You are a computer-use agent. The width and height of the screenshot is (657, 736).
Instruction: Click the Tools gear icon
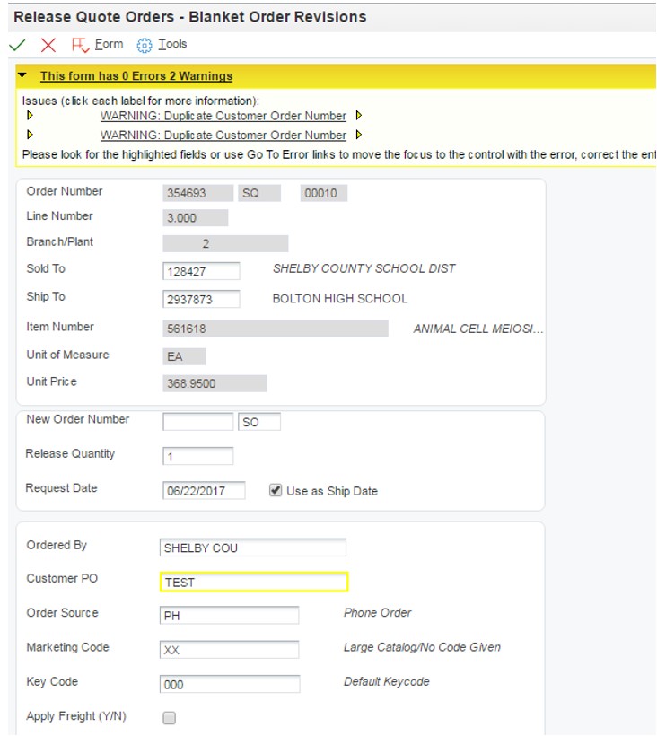(x=145, y=45)
